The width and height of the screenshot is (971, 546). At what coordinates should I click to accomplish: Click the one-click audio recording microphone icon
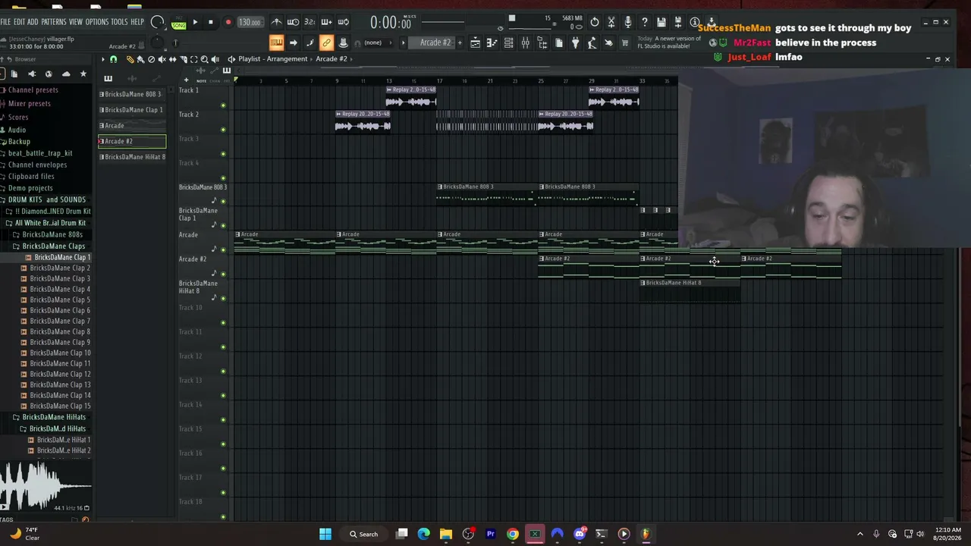[x=628, y=22]
